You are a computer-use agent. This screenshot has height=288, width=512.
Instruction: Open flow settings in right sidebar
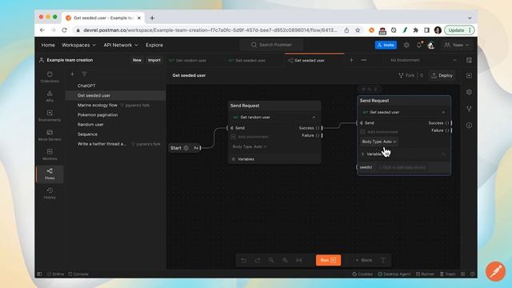tap(470, 92)
